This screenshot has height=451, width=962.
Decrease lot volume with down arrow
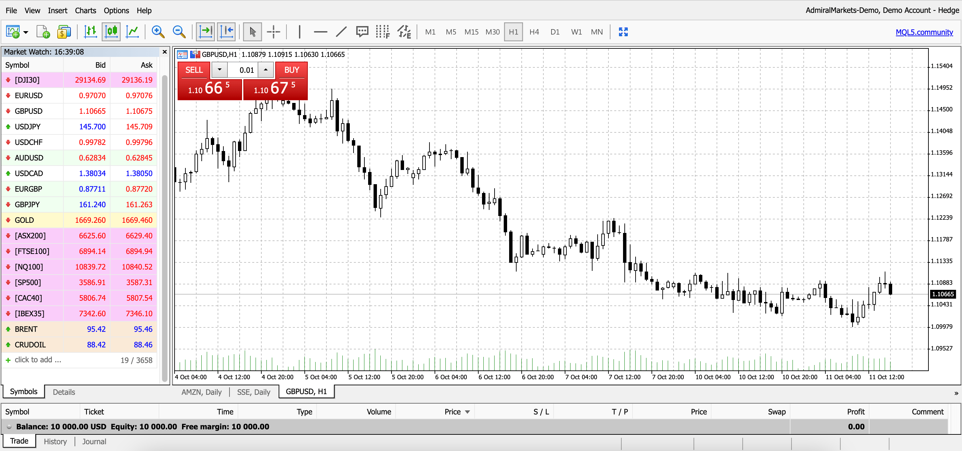pyautogui.click(x=220, y=70)
